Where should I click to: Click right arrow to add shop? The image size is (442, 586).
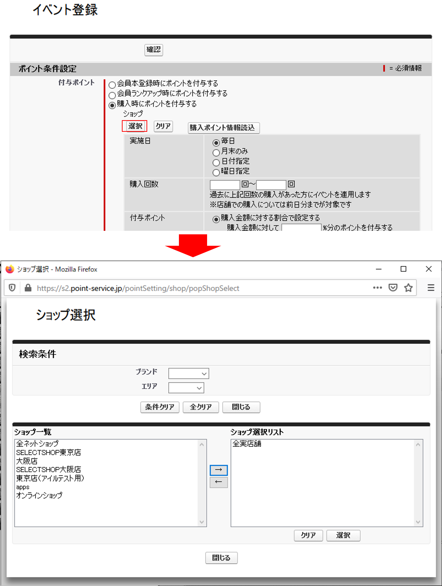[218, 470]
